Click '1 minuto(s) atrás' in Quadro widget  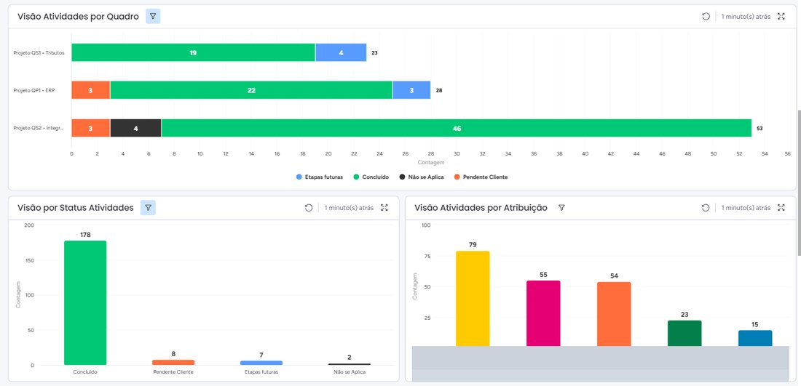[x=746, y=16]
